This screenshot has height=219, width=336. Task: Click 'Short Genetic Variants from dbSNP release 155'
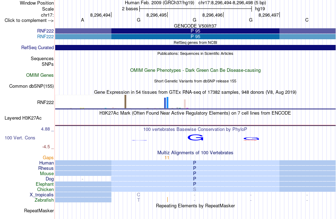(x=195, y=81)
